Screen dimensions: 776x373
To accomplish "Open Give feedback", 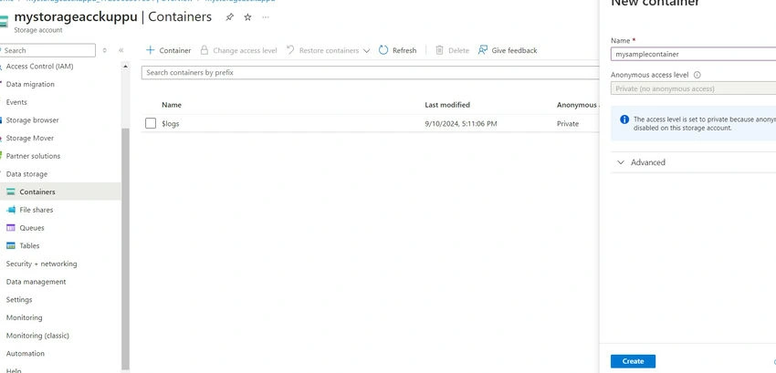I will click(508, 50).
